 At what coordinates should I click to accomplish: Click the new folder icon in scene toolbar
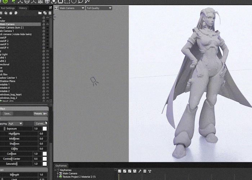pos(40,13)
